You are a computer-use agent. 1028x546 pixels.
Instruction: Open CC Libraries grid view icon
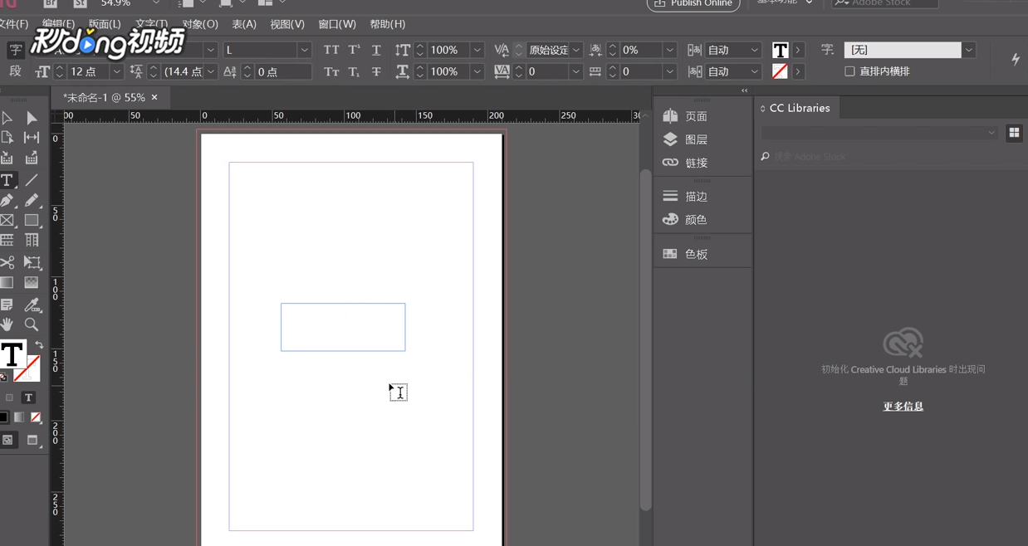1014,133
